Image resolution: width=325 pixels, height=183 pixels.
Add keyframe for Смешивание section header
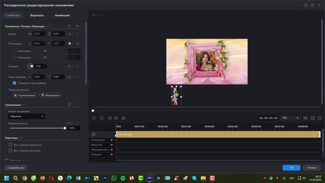(69, 104)
